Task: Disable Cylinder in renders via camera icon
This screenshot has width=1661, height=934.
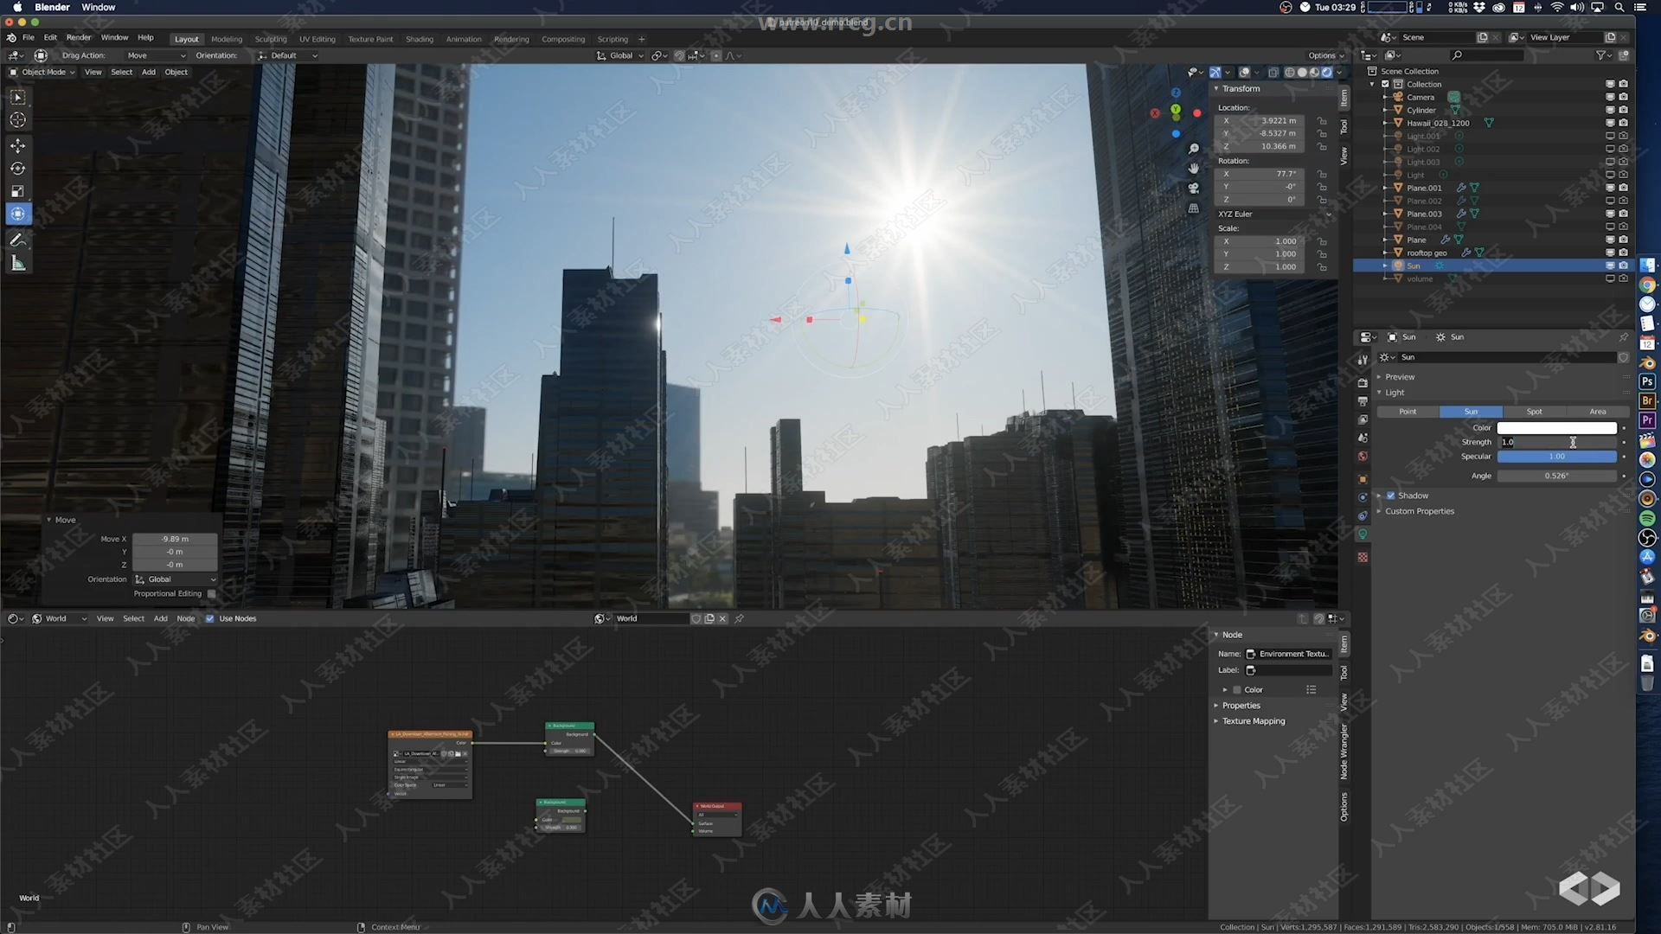Action: pyautogui.click(x=1623, y=110)
